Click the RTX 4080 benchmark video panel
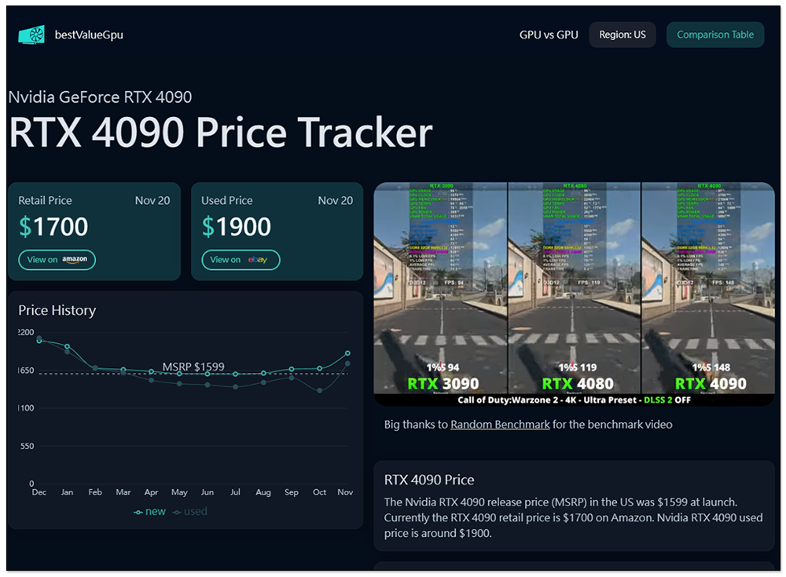Viewport: 786px width, 577px height. click(x=575, y=294)
